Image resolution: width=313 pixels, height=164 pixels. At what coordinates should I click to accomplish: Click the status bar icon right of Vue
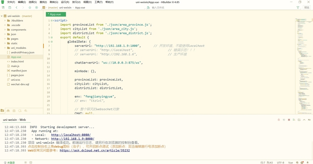[x=297, y=162]
